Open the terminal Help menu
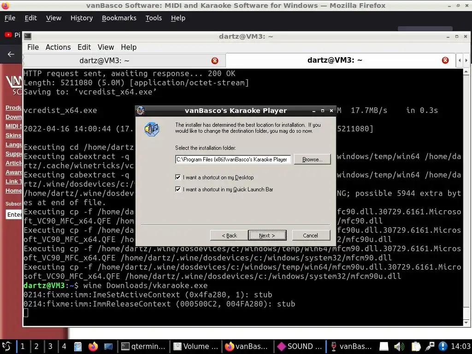Image resolution: width=472 pixels, height=354 pixels. 129,47
